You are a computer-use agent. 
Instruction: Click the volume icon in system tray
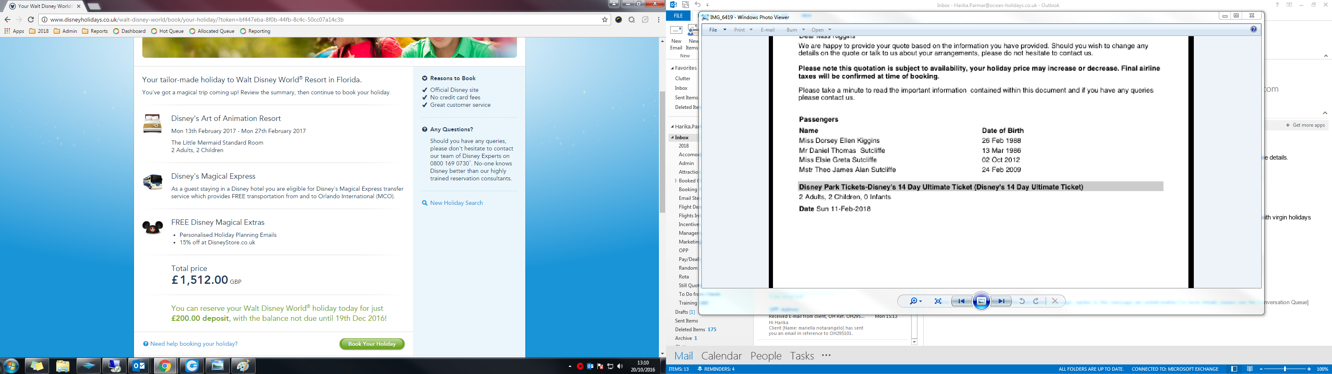coord(620,366)
